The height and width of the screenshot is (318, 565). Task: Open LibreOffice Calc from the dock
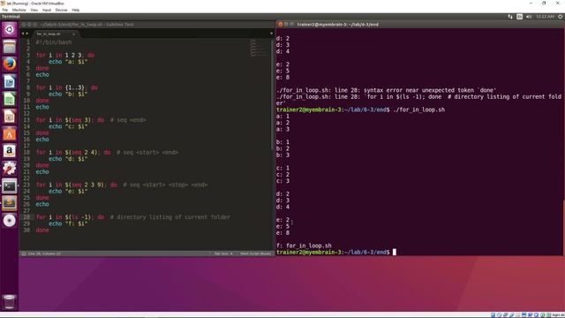pyautogui.click(x=9, y=99)
